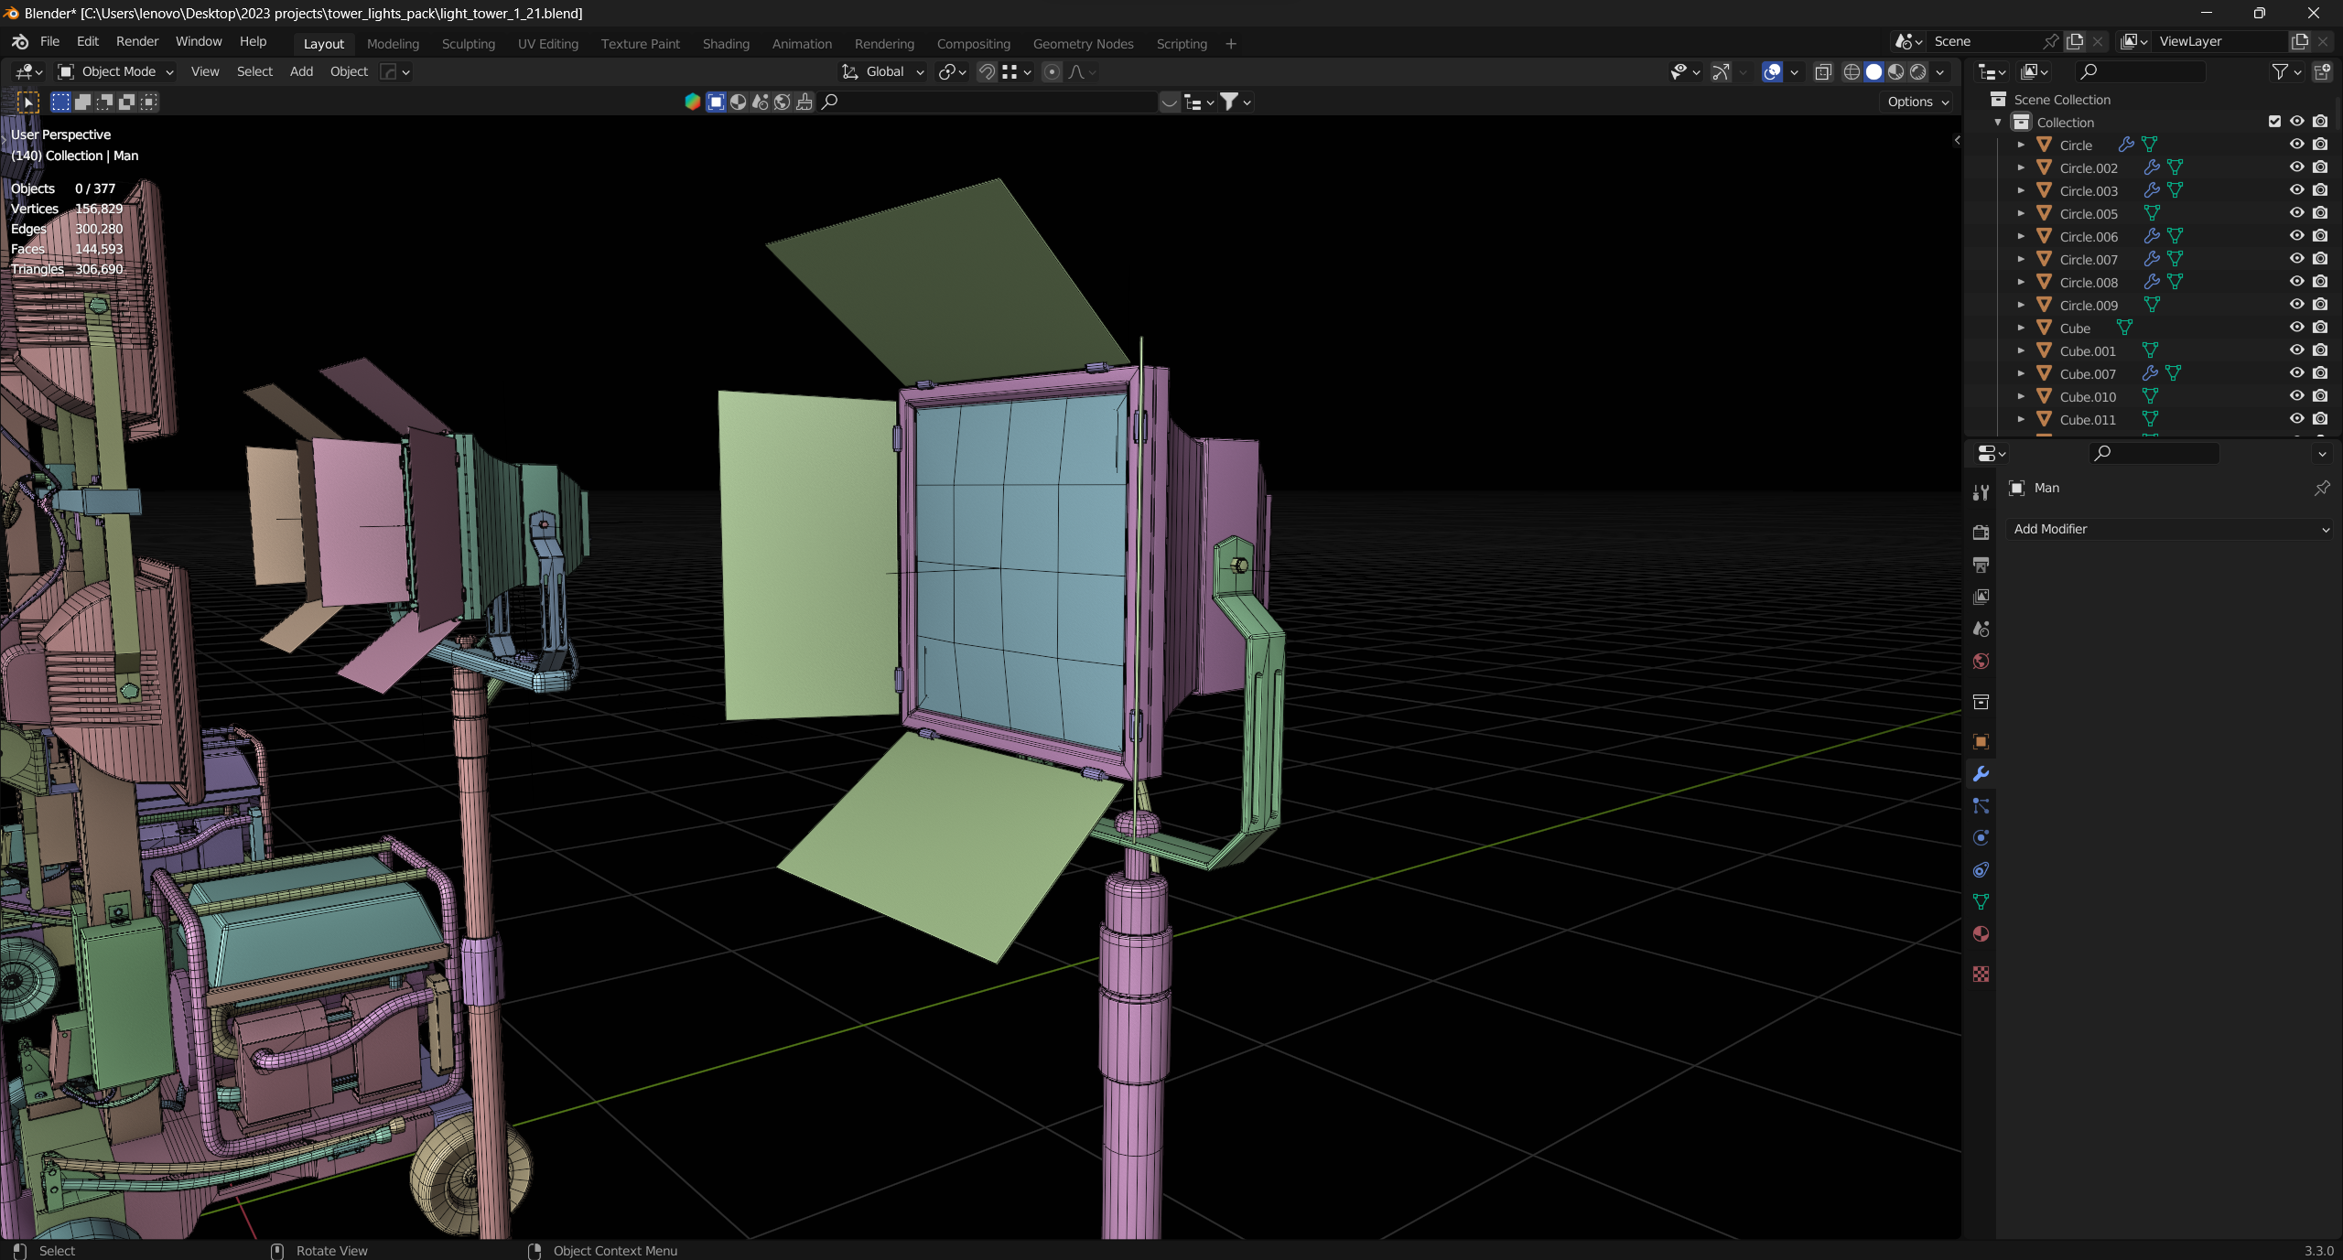Click the Add Modifier button
This screenshot has height=1260, width=2343.
pyautogui.click(x=2169, y=529)
